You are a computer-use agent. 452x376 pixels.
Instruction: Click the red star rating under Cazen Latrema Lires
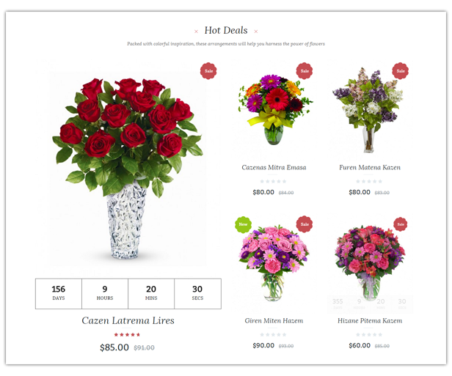coord(127,334)
